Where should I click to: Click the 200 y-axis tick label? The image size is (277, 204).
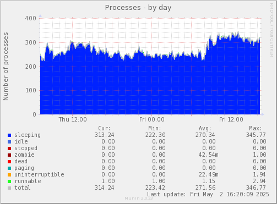click(x=31, y=67)
